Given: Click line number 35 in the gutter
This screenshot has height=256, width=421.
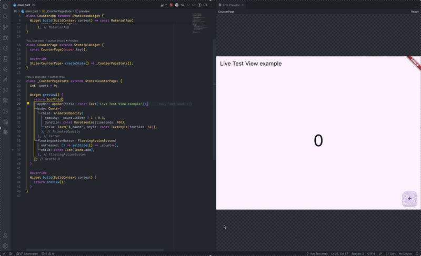Looking at the screenshot, I should coord(19,140).
